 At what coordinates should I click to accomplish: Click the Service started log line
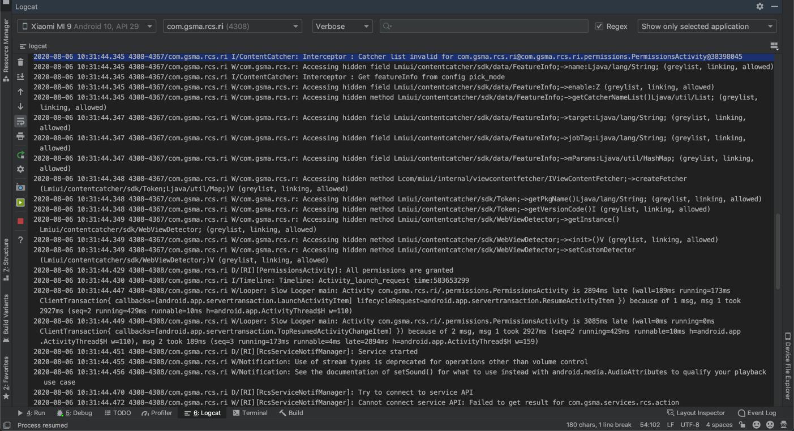[225, 352]
